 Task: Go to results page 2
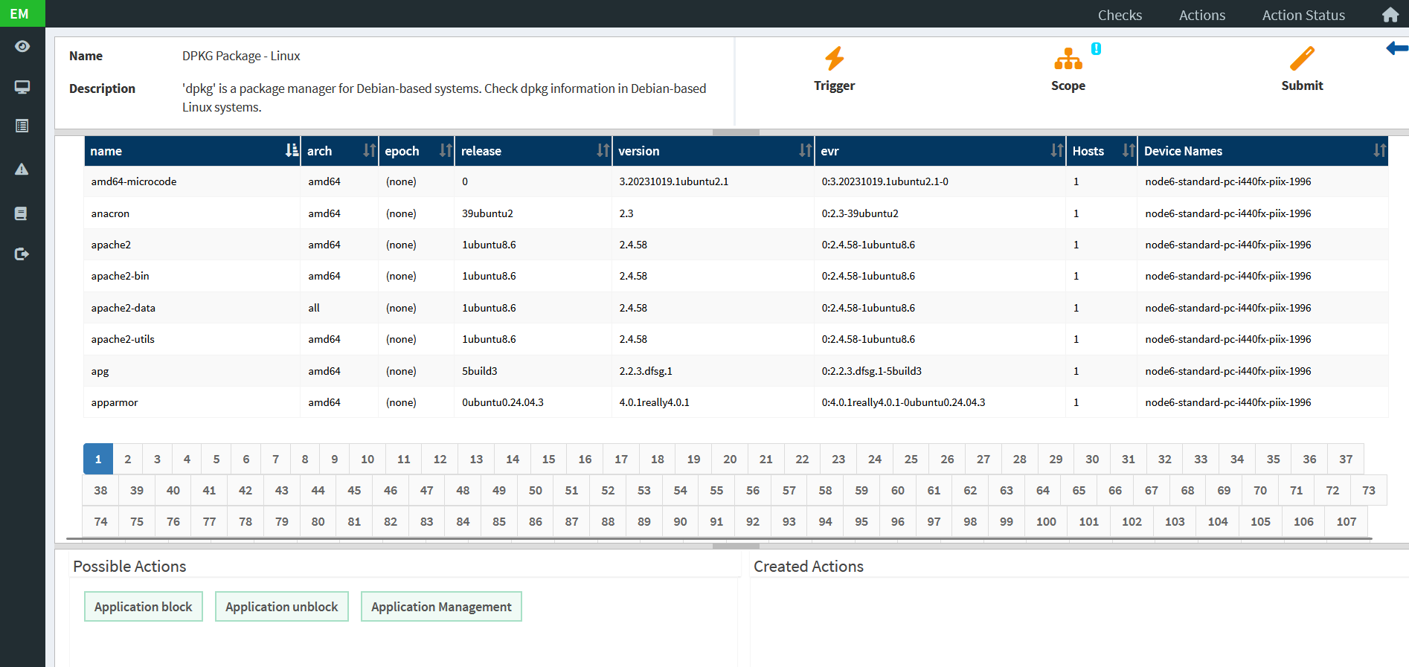[128, 459]
